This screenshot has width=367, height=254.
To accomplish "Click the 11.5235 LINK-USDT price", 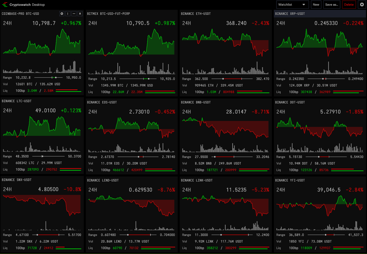I will coord(236,190).
